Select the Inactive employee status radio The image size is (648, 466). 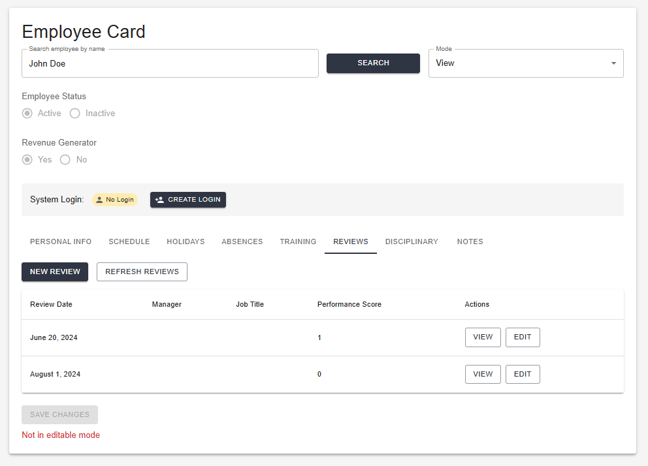point(75,114)
